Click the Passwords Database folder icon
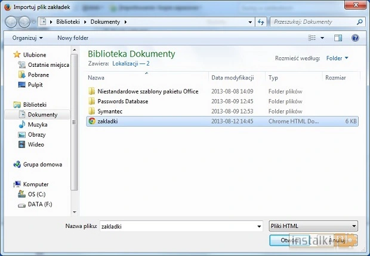Screen dimensions: 370x256 pyautogui.click(x=91, y=101)
